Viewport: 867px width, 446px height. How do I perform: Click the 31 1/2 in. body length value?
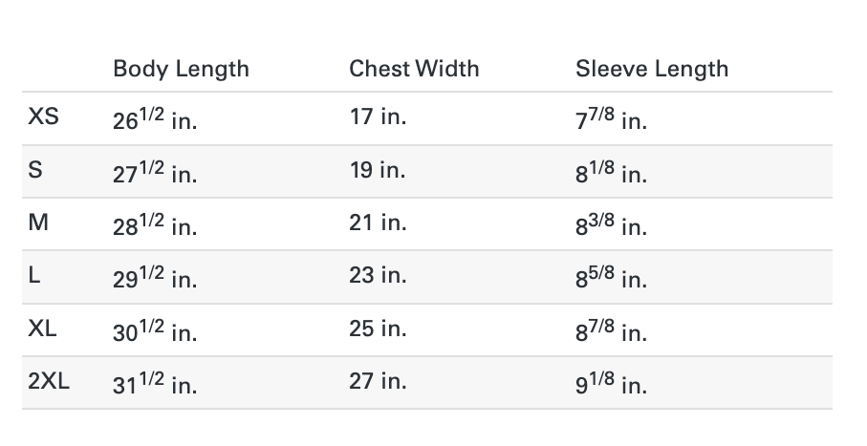[x=155, y=383]
